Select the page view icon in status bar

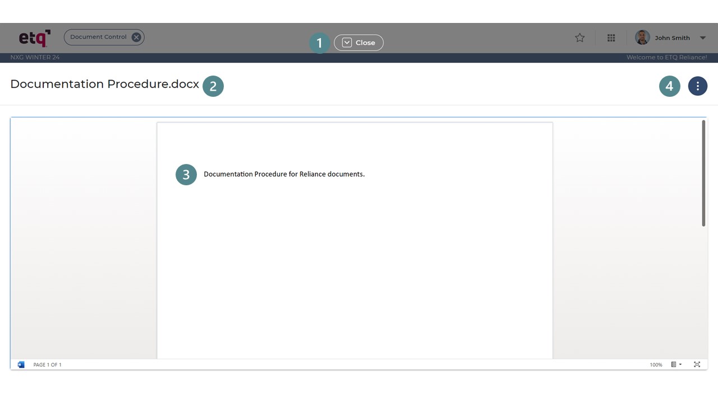[x=674, y=364]
